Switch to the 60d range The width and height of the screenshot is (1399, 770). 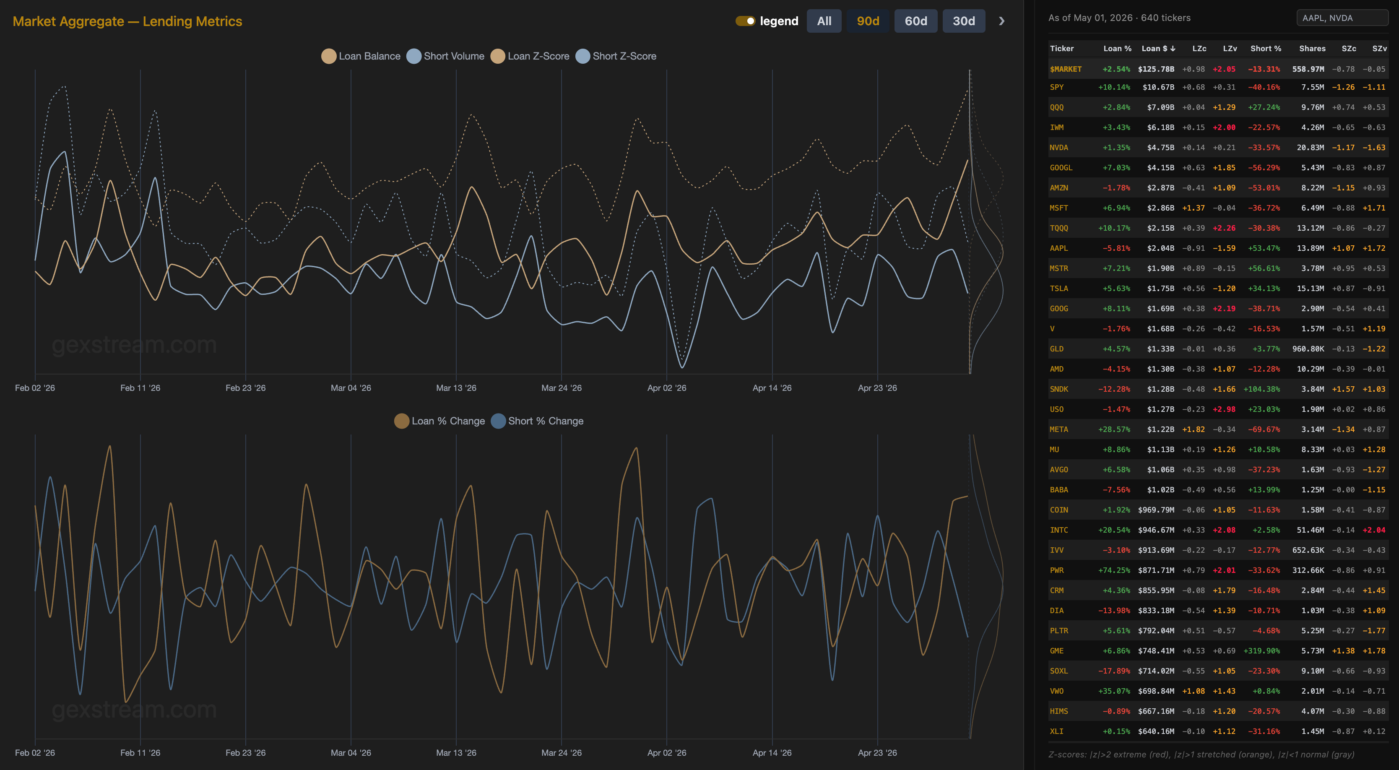(x=915, y=21)
